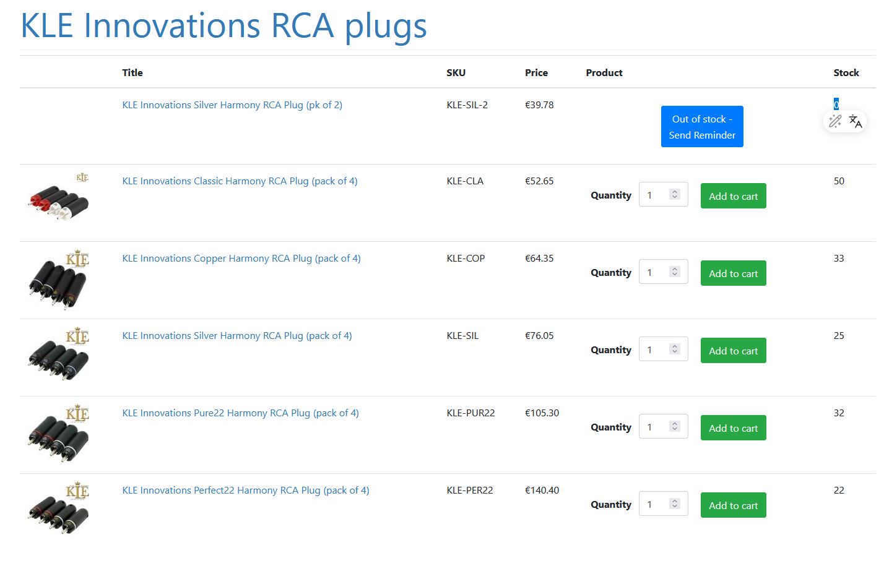Add Silver Harmony pack of 4 to cart
The image size is (884, 561).
pyautogui.click(x=734, y=351)
